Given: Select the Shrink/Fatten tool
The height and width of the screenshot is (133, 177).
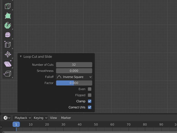Looking at the screenshot, I should coord(8,54).
